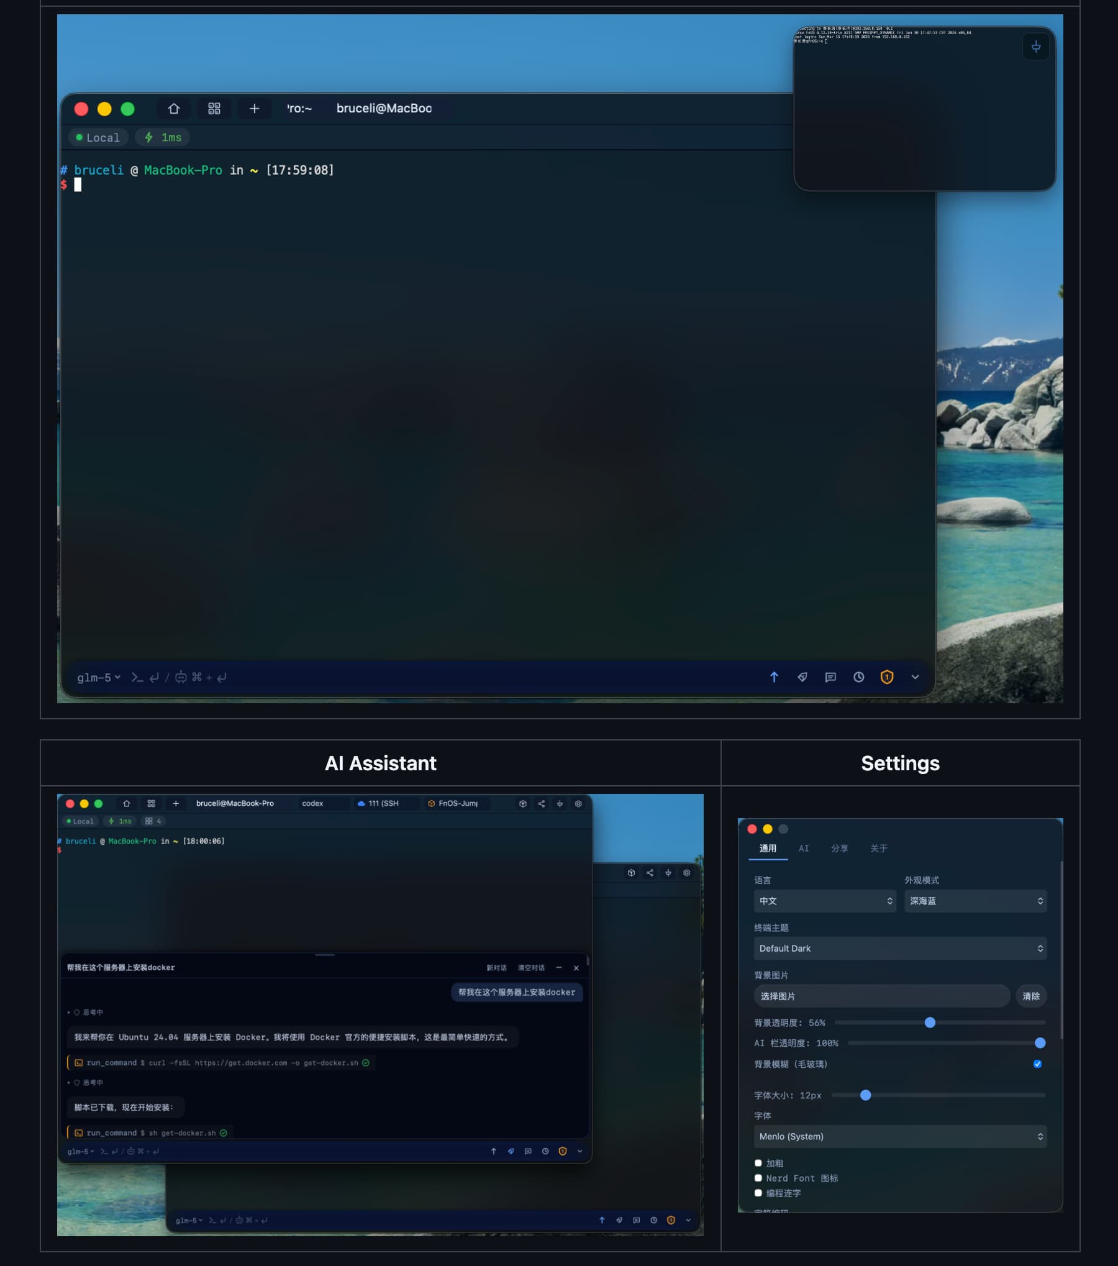
Task: Expand the 外观模式 dropdown showing 深海蓝
Action: tap(975, 901)
